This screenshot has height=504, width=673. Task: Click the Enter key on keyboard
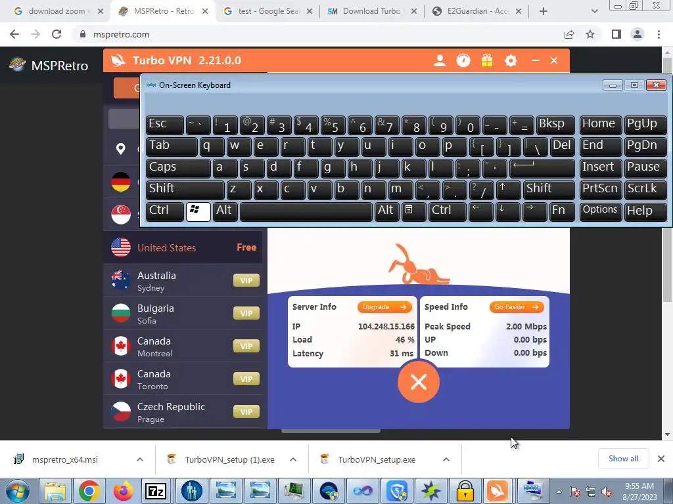[x=542, y=167]
